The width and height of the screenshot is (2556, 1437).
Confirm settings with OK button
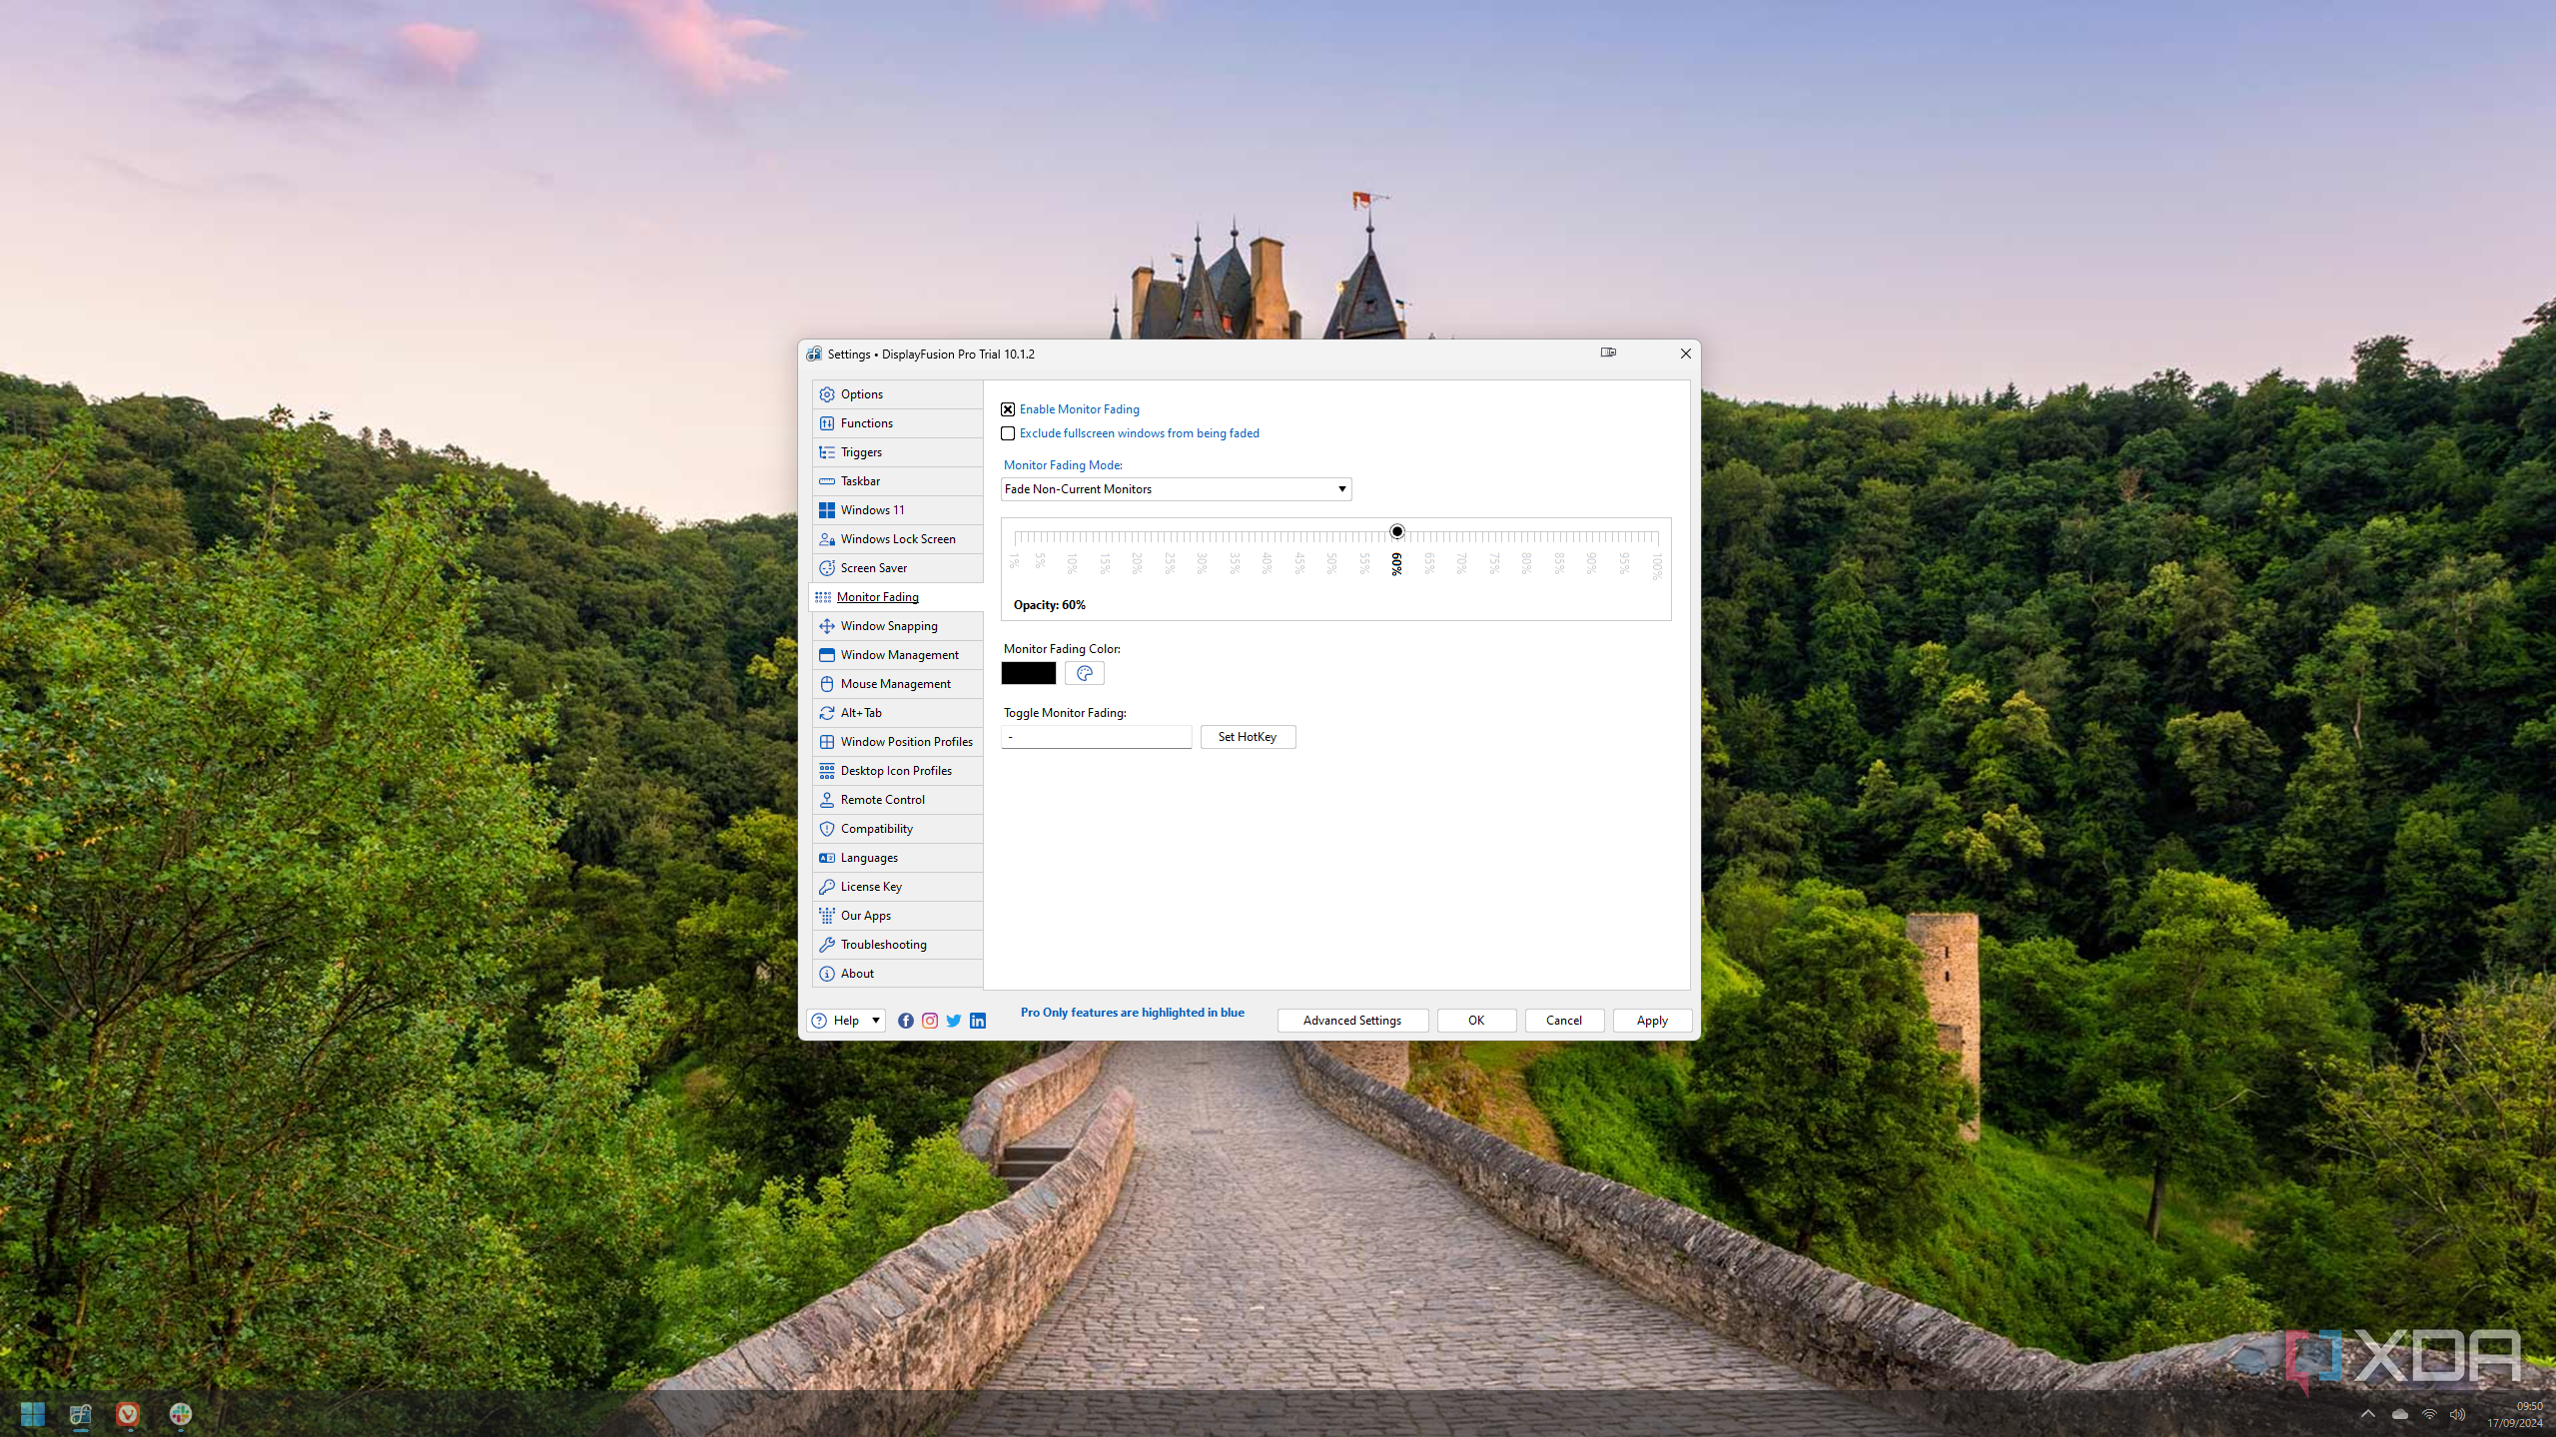1476,1021
